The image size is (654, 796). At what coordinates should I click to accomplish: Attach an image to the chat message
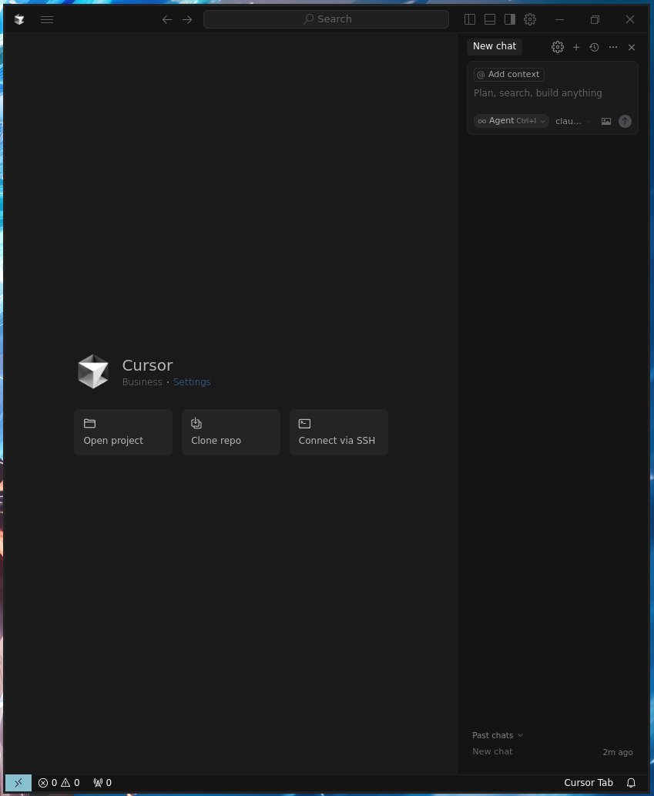tap(606, 121)
